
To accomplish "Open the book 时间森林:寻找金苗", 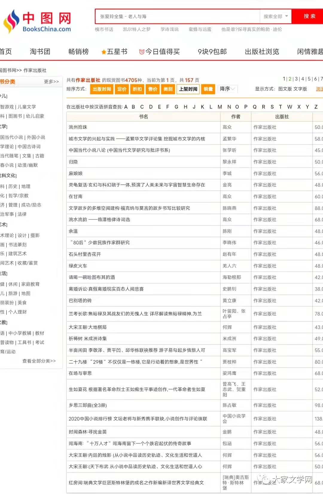I will point(88,432).
